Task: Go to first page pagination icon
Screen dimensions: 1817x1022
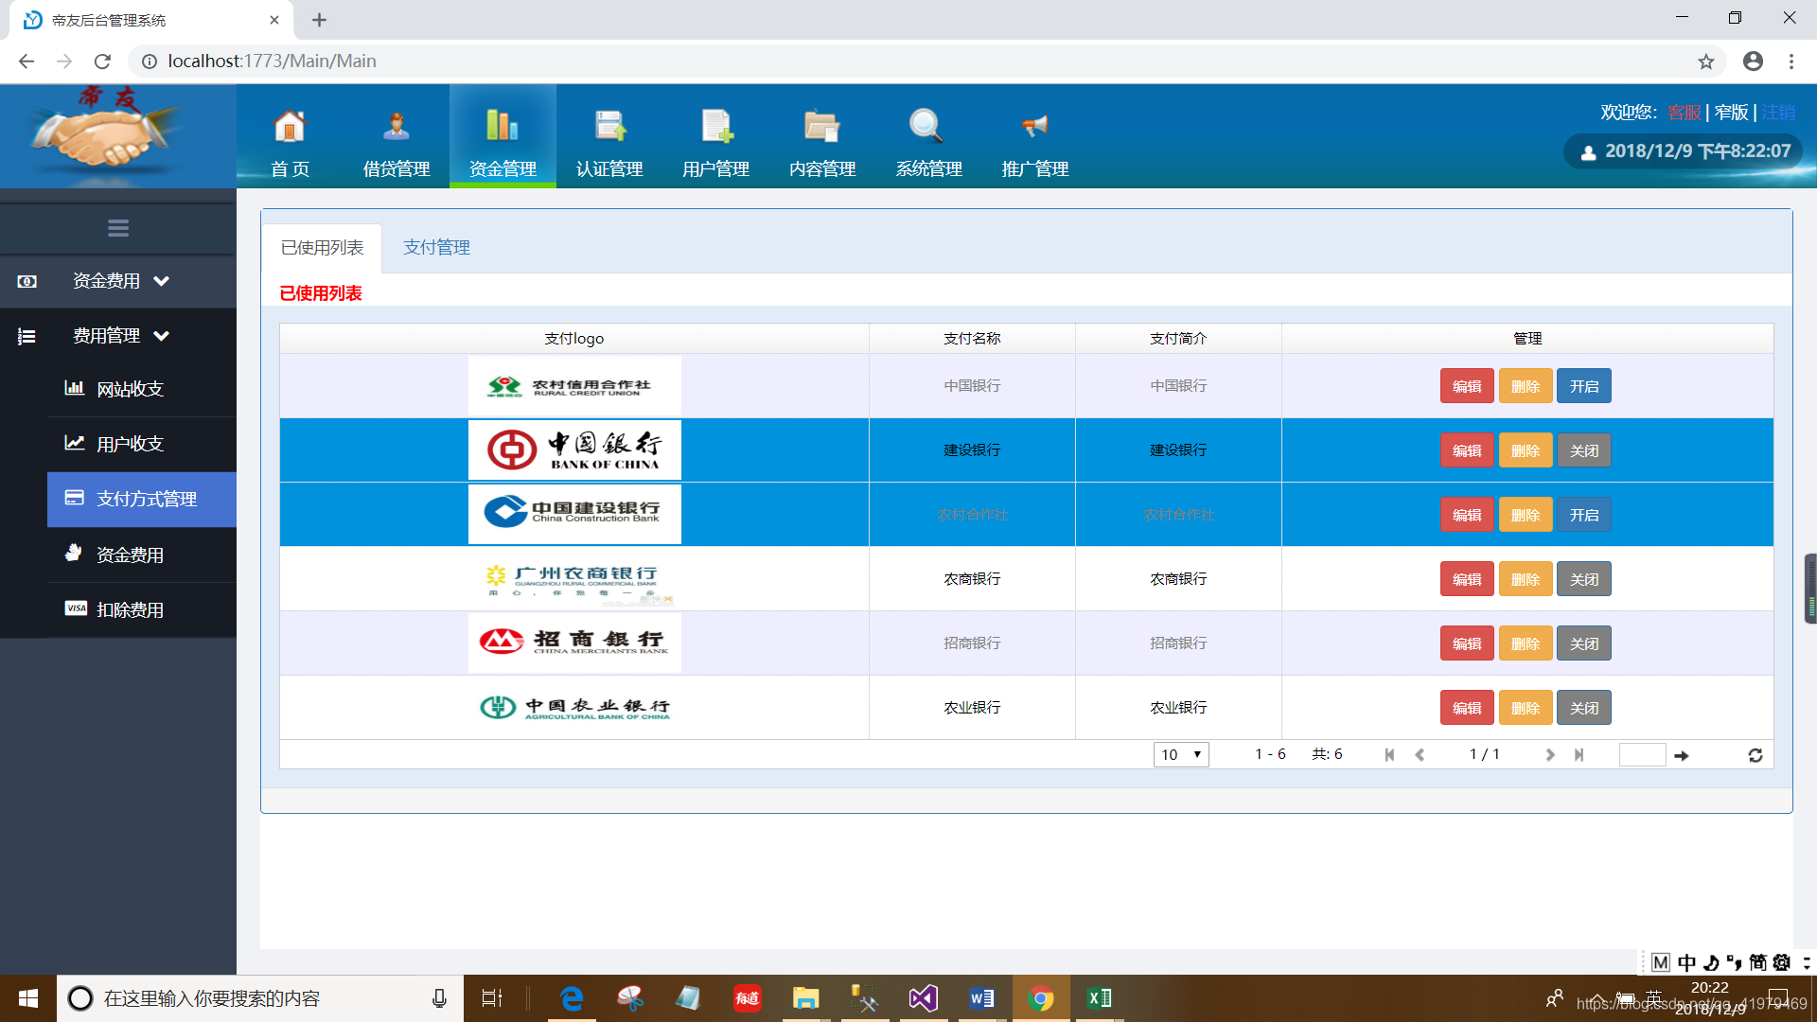Action: pyautogui.click(x=1389, y=754)
